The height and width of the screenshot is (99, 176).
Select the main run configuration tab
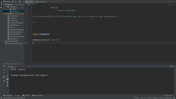[11, 66]
